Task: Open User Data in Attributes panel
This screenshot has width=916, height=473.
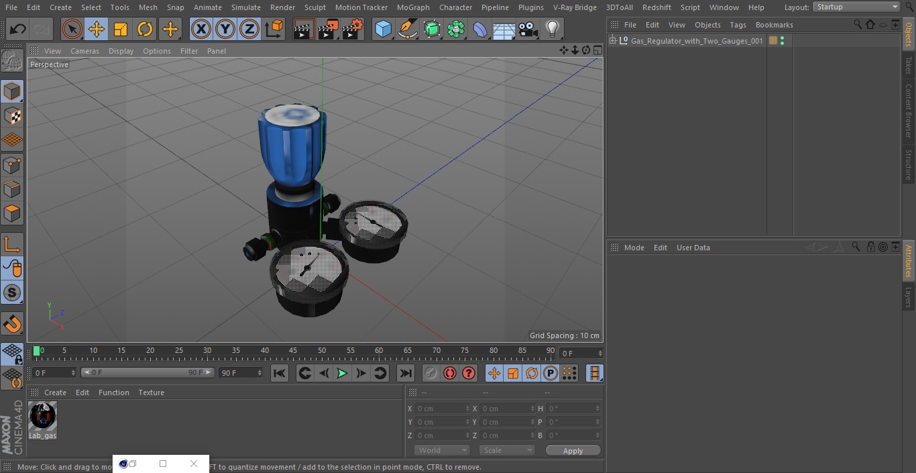Action: tap(693, 248)
